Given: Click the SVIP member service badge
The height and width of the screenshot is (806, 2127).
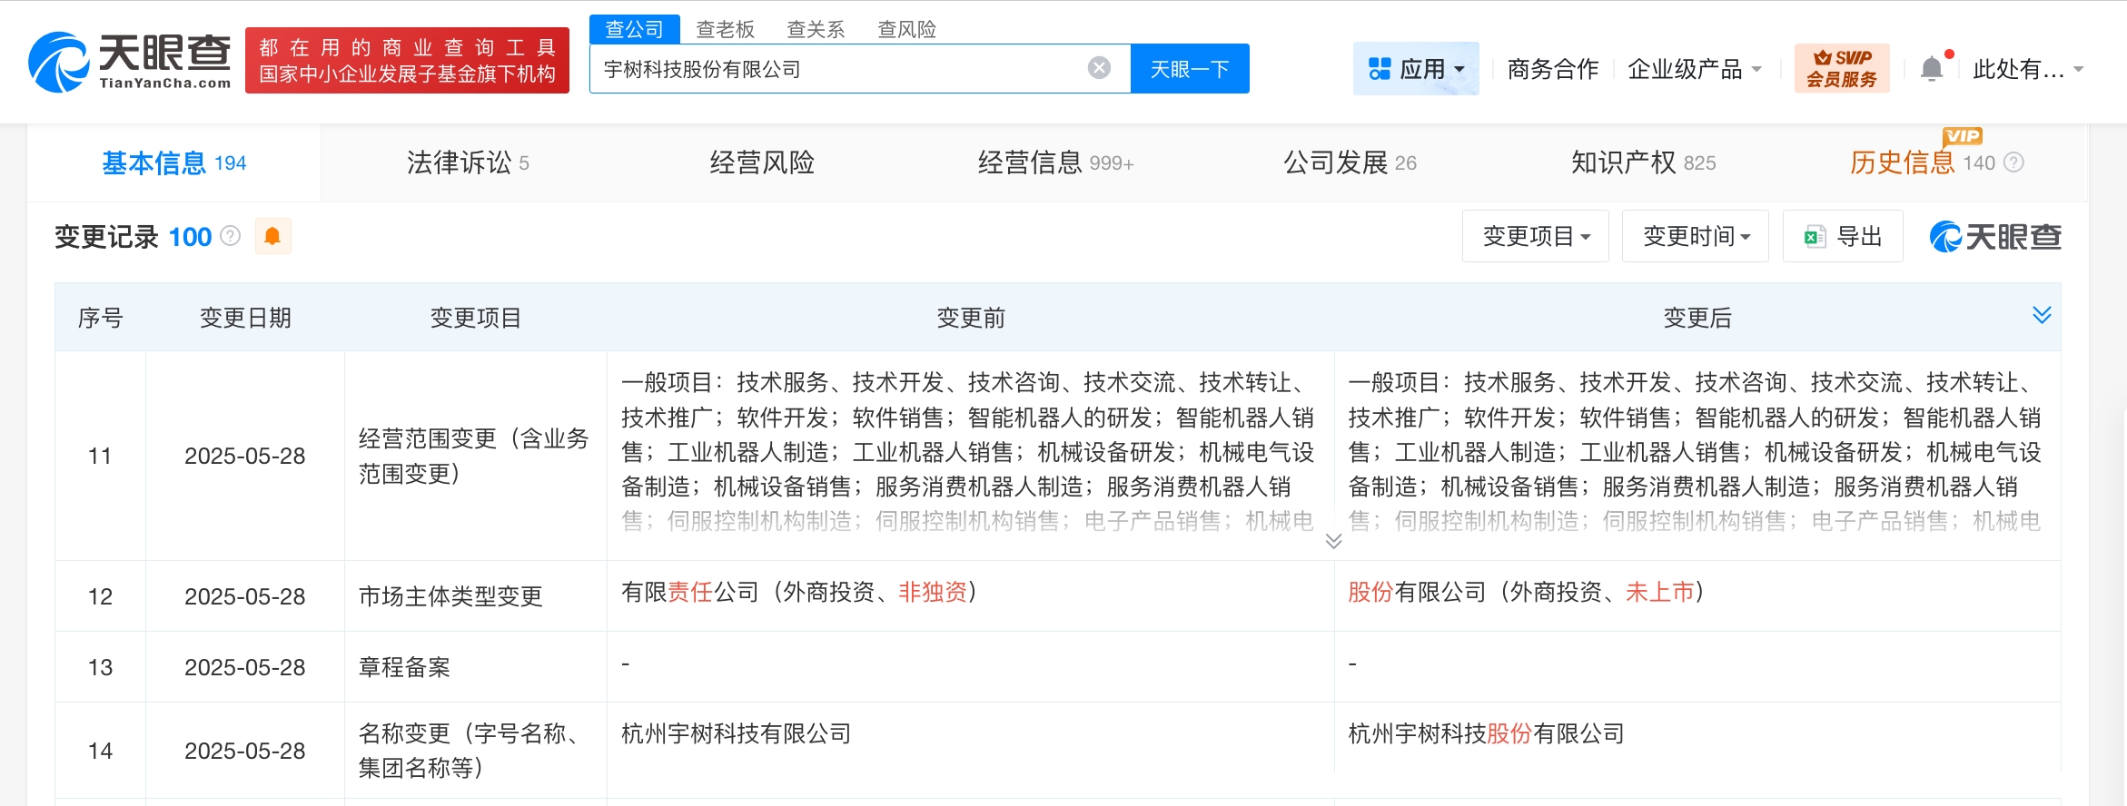Looking at the screenshot, I should (x=1841, y=68).
